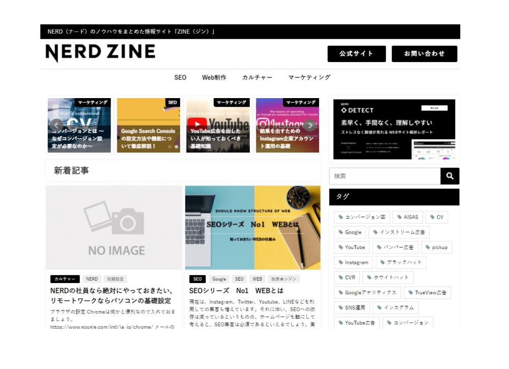Open the Web制作 menu item
Viewport: 509px width, 369px height.
tap(214, 78)
